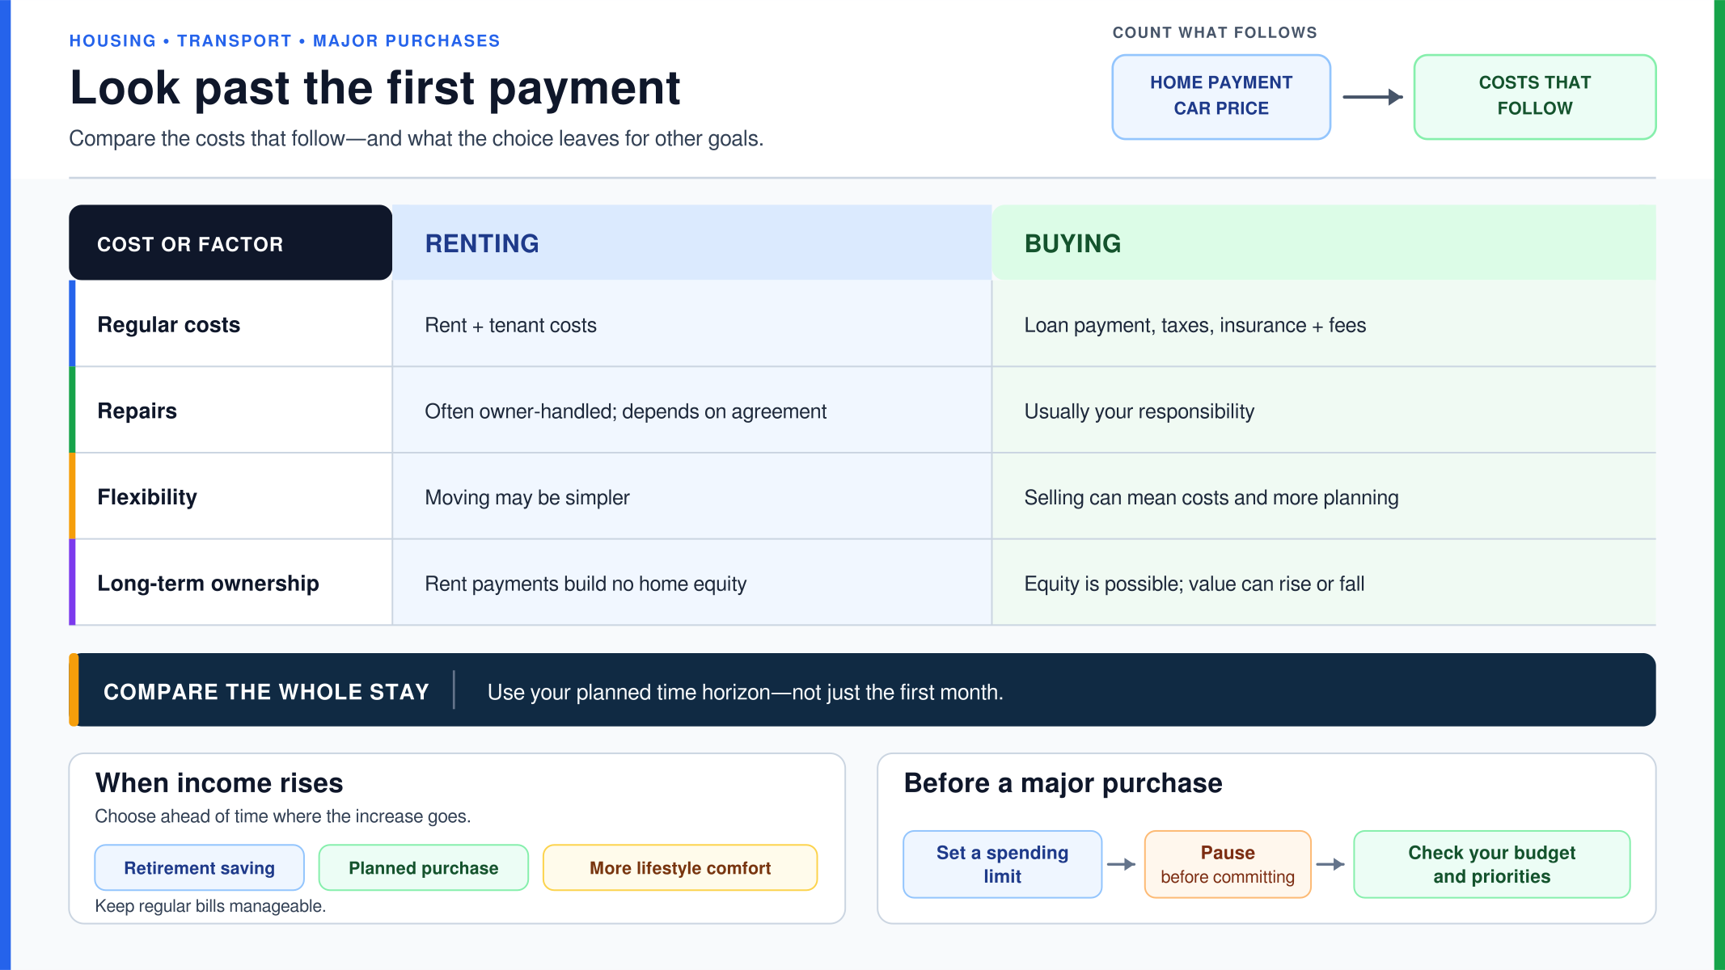Click the 'Compare the costs that follow' subtitle
Viewport: 1725px width, 970px height.
(416, 138)
